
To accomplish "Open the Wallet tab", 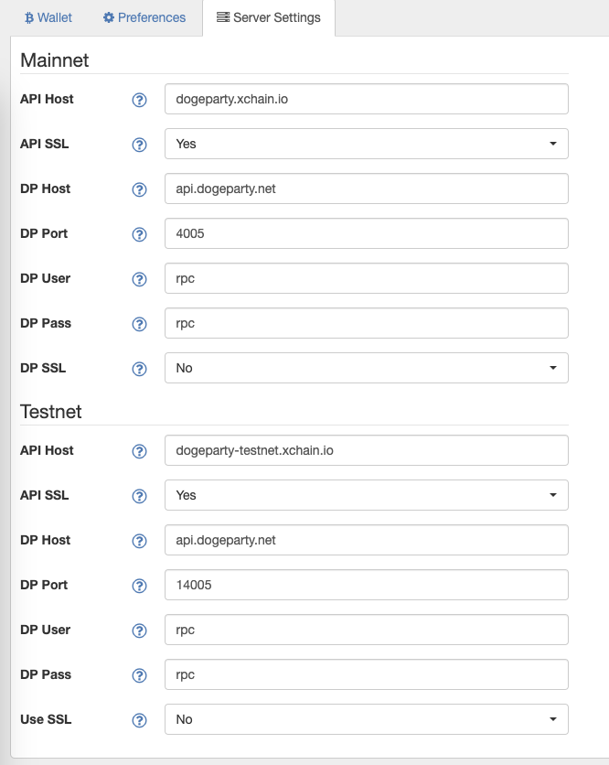I will tap(48, 18).
